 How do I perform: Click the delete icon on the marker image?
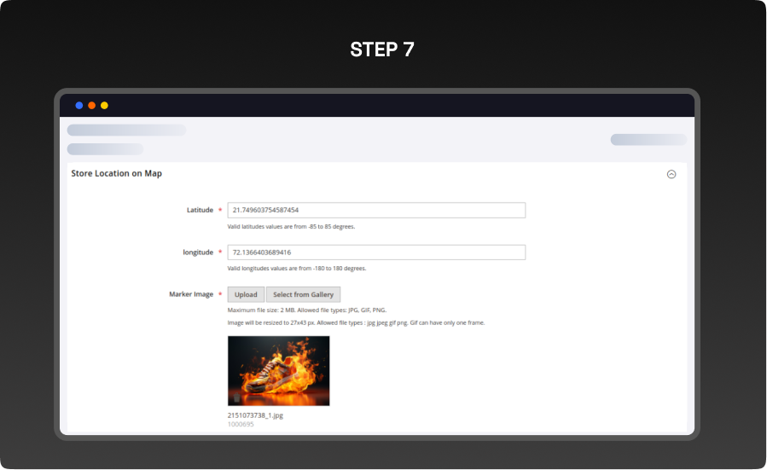(237, 397)
